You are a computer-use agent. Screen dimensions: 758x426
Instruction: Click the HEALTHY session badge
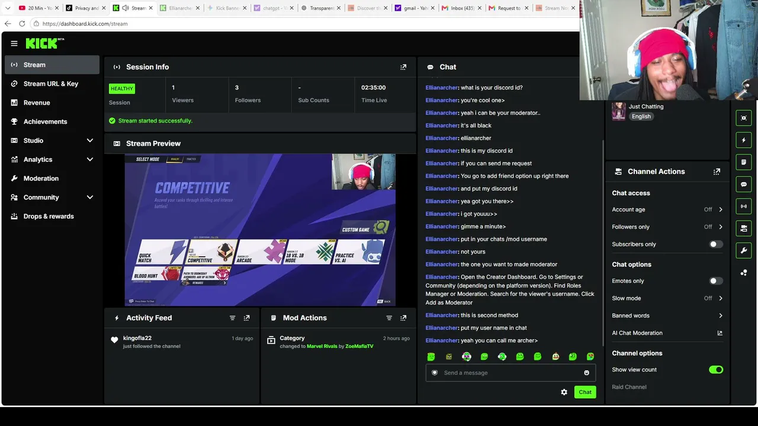pyautogui.click(x=122, y=89)
